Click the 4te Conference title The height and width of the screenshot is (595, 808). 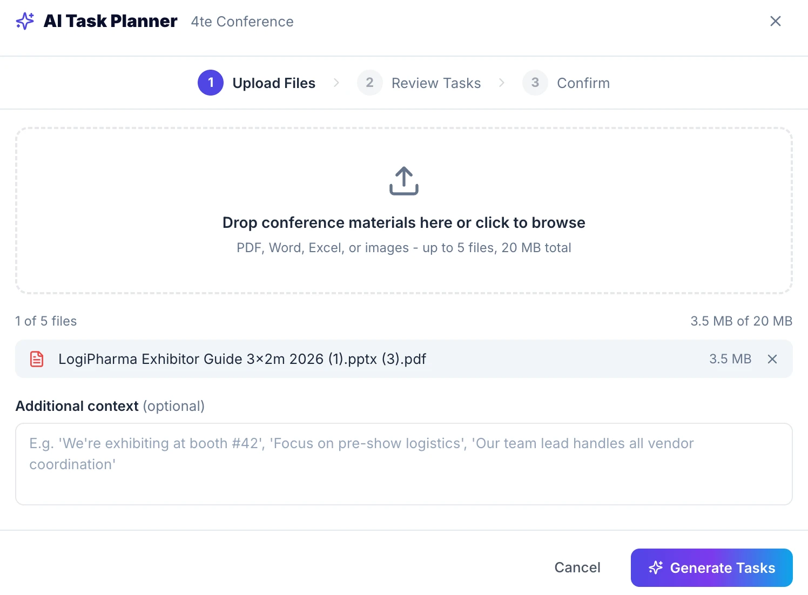(x=242, y=21)
